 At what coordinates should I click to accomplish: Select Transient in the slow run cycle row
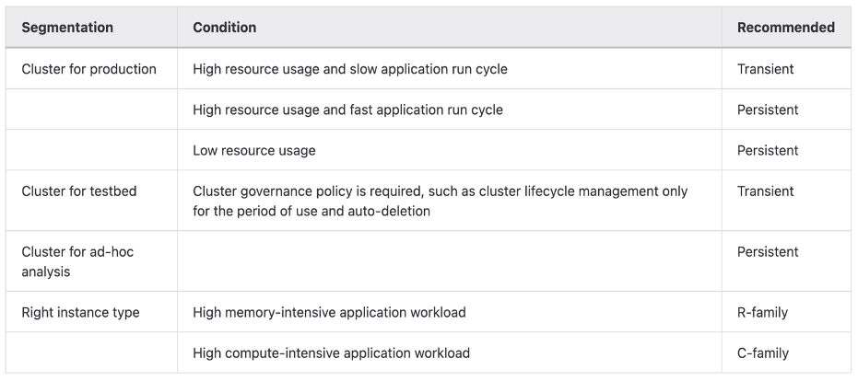coord(765,69)
